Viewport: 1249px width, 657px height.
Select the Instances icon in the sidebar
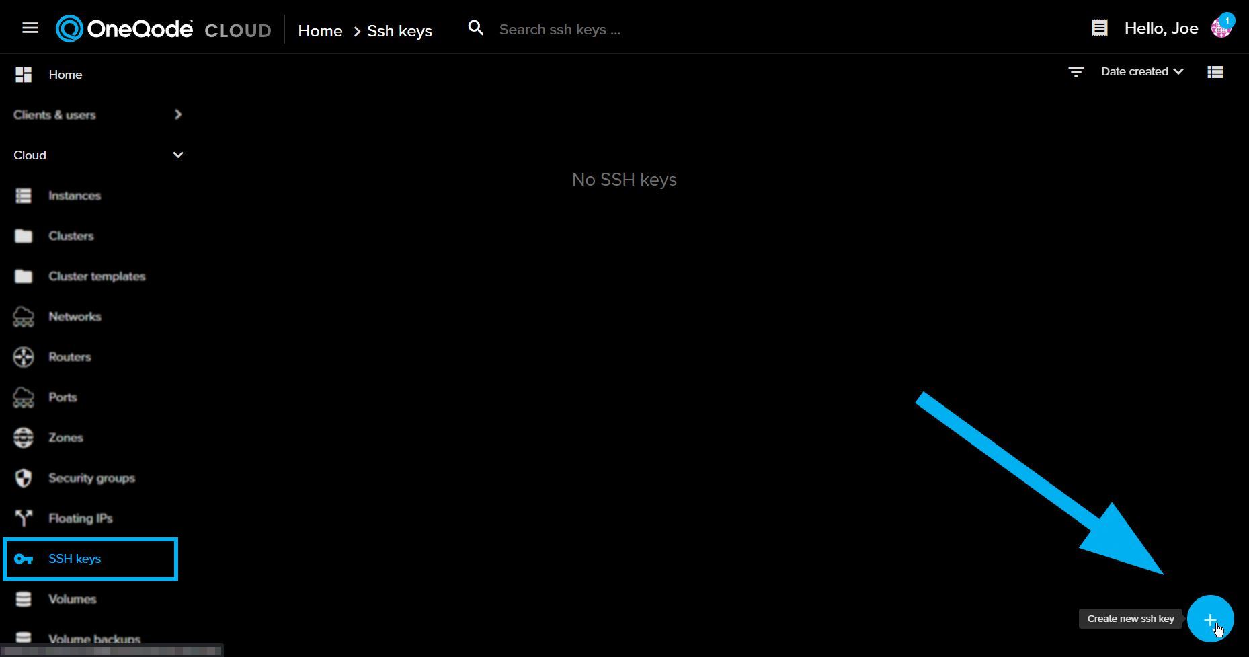[23, 196]
